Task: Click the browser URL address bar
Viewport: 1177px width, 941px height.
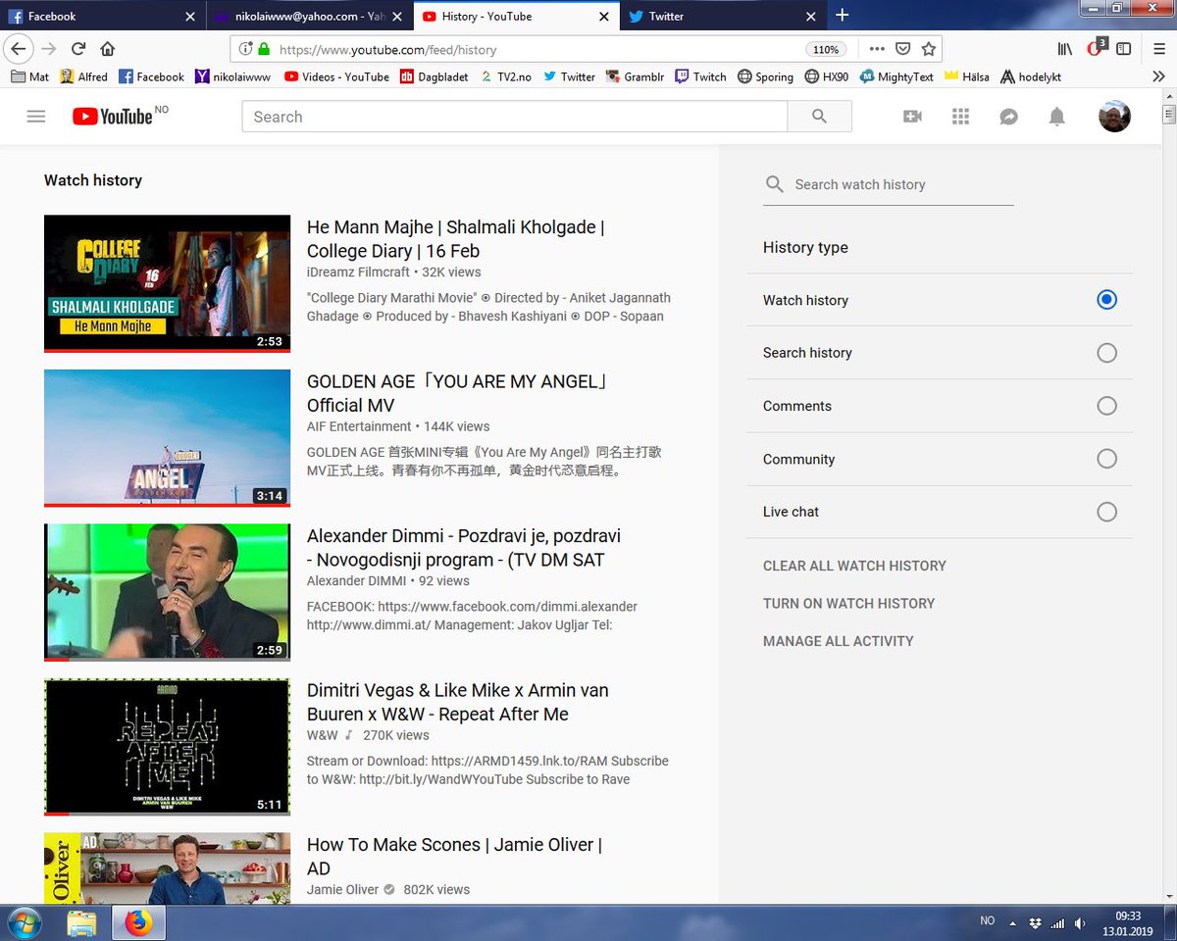Action: (x=539, y=49)
